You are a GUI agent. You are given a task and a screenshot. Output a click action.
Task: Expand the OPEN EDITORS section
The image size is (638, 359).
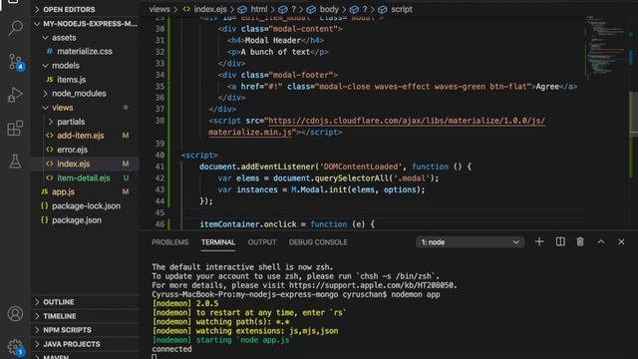tap(86, 9)
